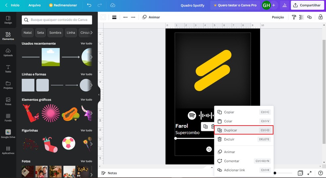Click Ver tudo for Usados recentemente

click(x=86, y=43)
